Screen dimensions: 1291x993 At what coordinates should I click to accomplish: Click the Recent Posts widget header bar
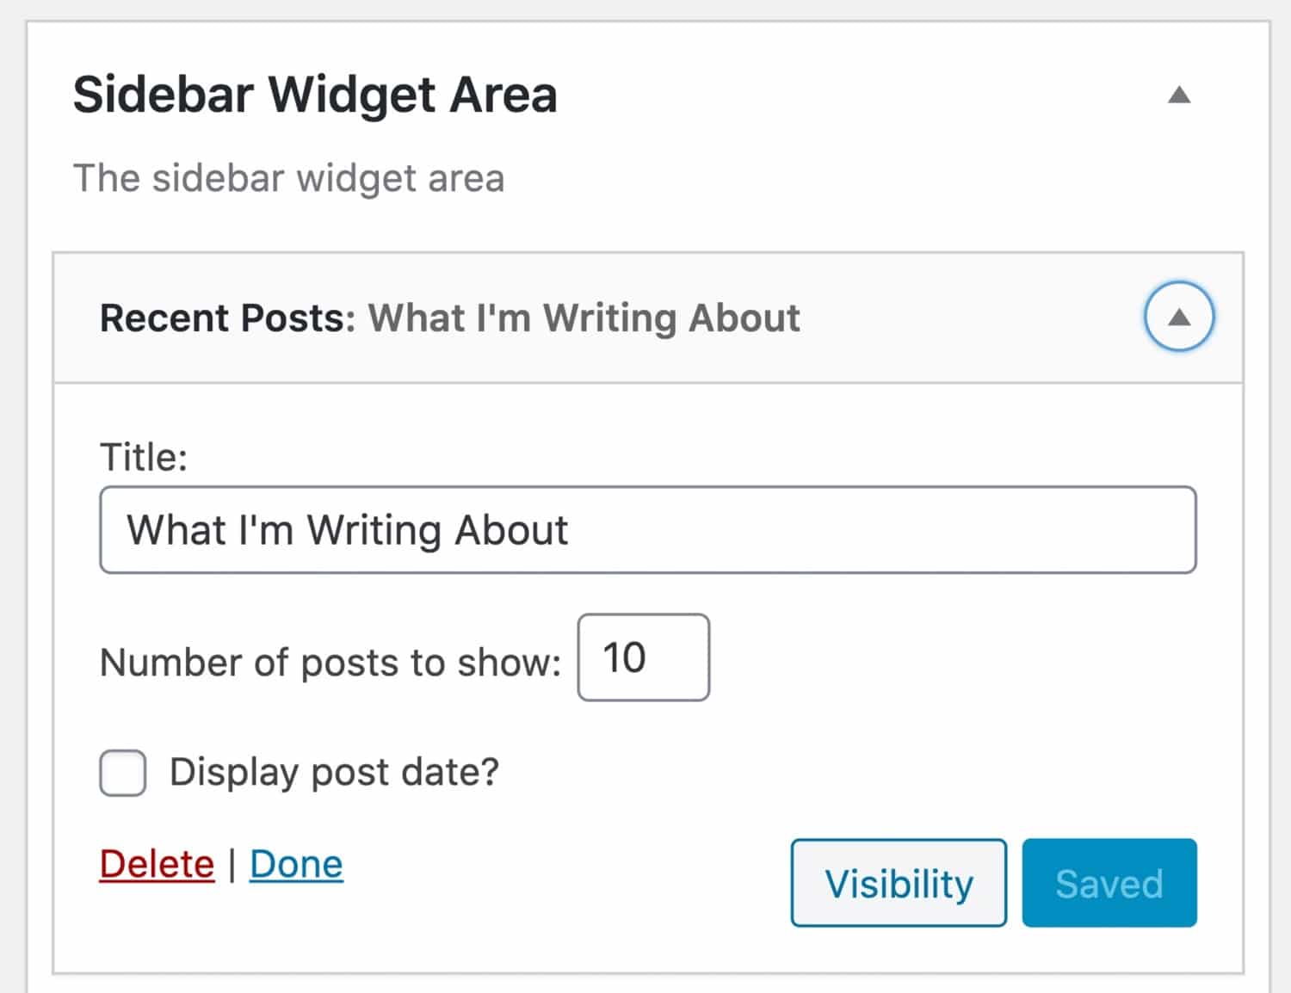click(516, 317)
